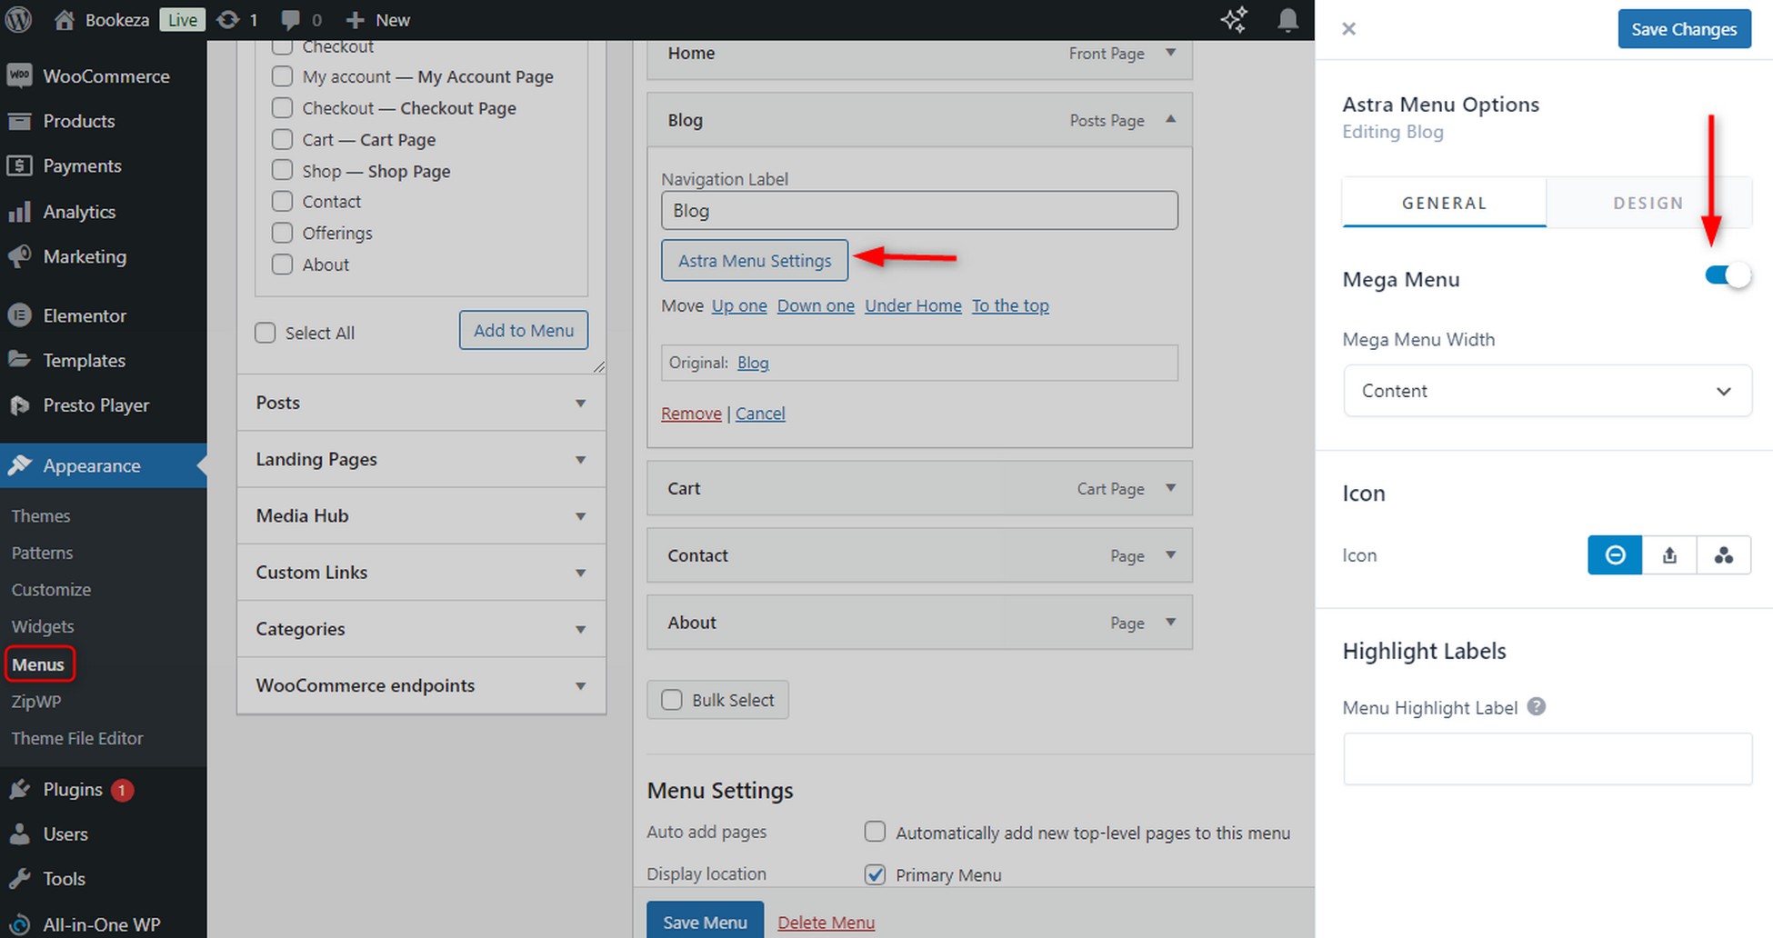Close the Astra Menu Options panel
Image resolution: width=1773 pixels, height=938 pixels.
click(x=1349, y=29)
